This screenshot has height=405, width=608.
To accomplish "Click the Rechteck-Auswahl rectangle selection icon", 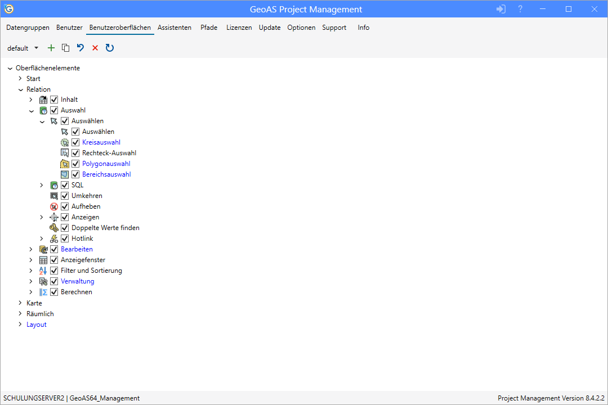I will [65, 153].
